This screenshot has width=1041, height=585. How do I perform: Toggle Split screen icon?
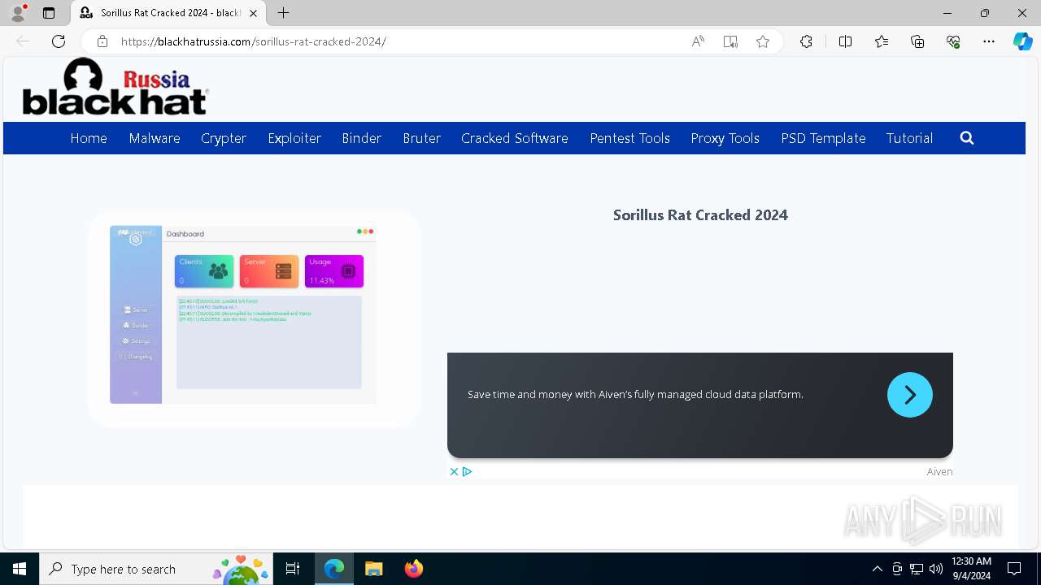pyautogui.click(x=845, y=41)
